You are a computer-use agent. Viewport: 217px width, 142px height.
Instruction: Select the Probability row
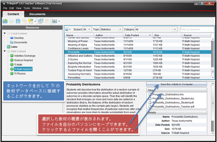(x=138, y=52)
